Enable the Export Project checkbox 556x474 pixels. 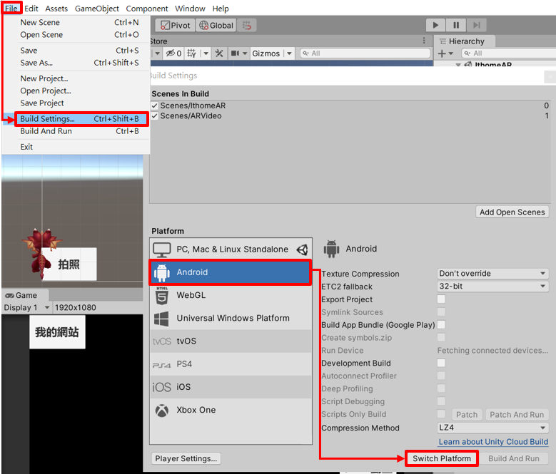441,299
